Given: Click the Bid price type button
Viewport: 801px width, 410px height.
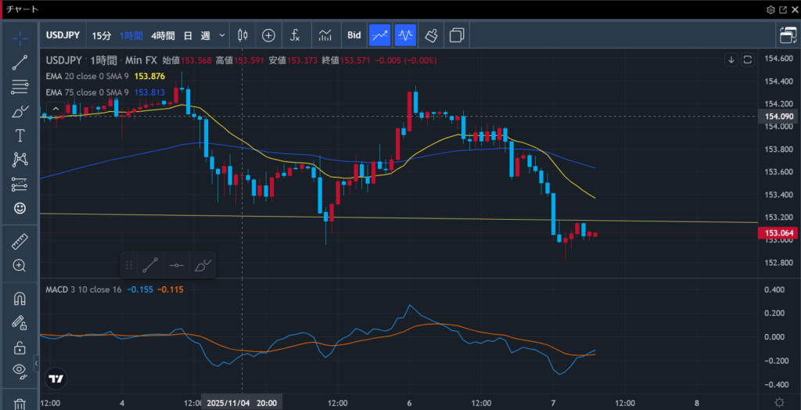Looking at the screenshot, I should tap(354, 35).
